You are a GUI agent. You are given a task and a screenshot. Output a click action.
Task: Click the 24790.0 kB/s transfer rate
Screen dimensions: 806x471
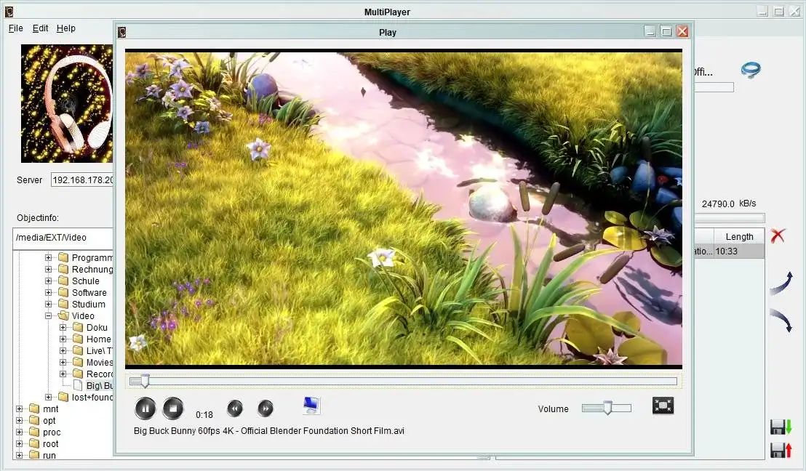pyautogui.click(x=729, y=204)
